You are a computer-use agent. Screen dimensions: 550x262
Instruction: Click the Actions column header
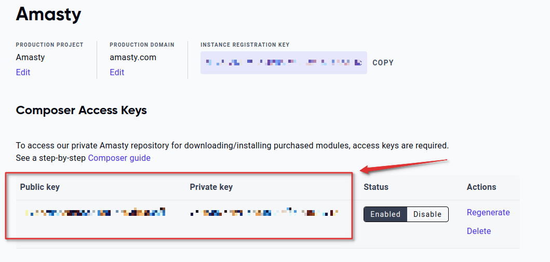coord(481,187)
